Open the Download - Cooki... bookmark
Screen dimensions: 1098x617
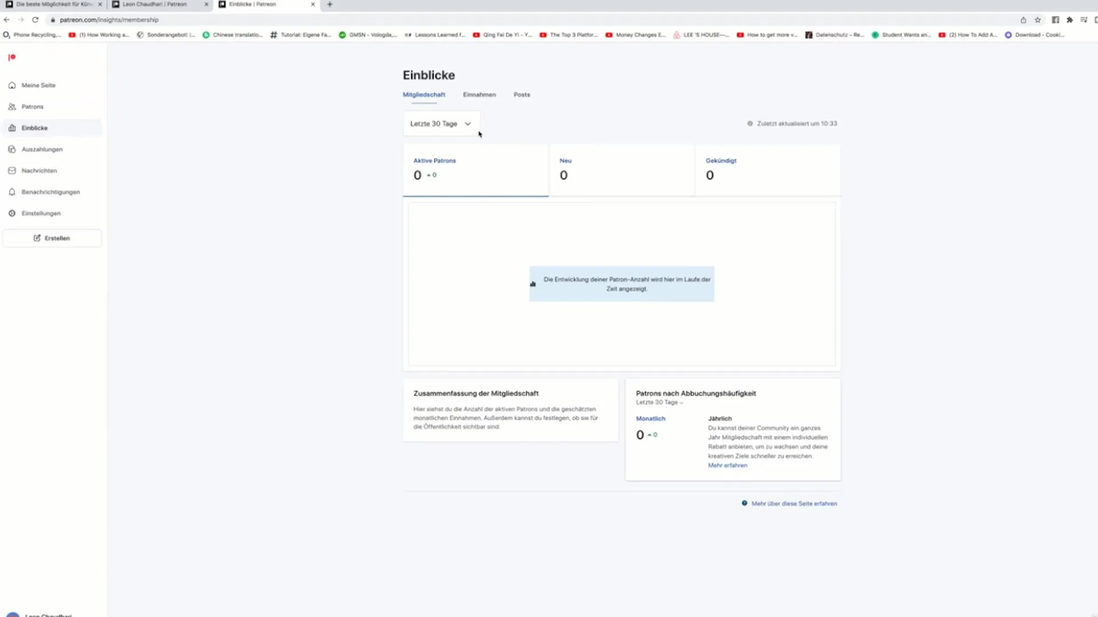click(1035, 35)
